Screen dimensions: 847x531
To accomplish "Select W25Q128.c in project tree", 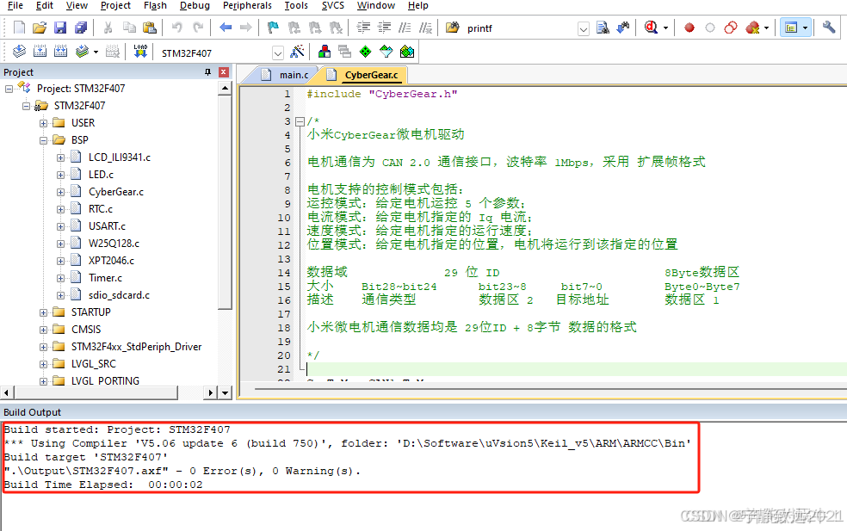I will pyautogui.click(x=114, y=243).
